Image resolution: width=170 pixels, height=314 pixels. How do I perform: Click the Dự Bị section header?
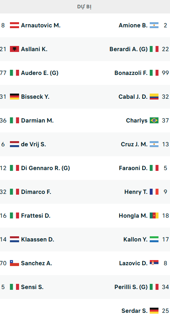tap(84, 7)
